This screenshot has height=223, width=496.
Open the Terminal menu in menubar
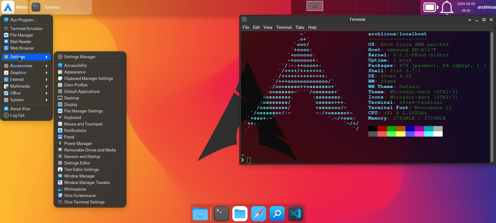point(284,27)
